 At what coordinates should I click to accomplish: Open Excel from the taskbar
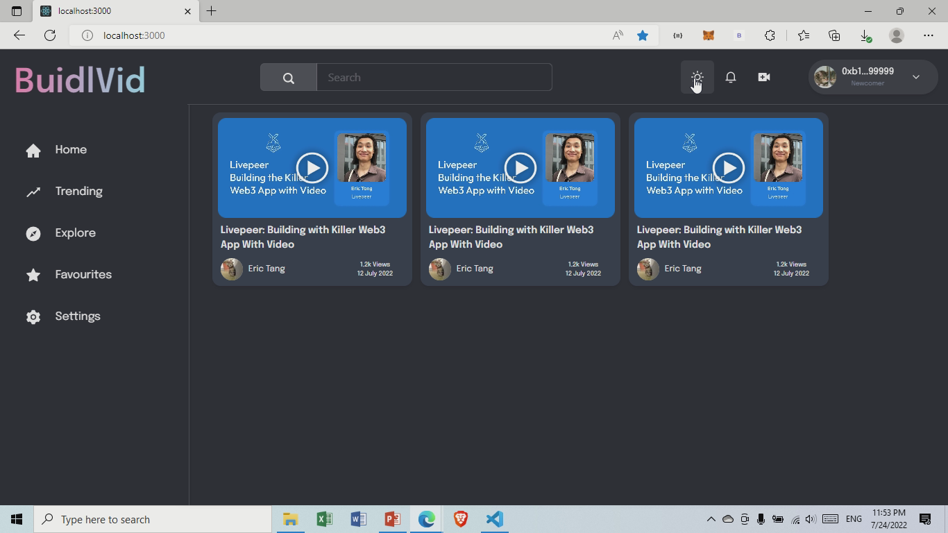click(324, 519)
